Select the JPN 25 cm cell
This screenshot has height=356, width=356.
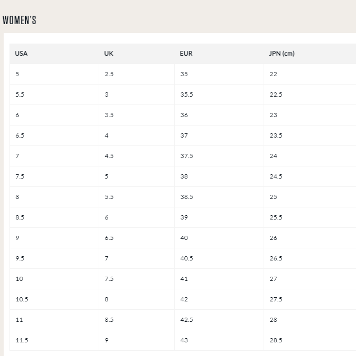(273, 197)
